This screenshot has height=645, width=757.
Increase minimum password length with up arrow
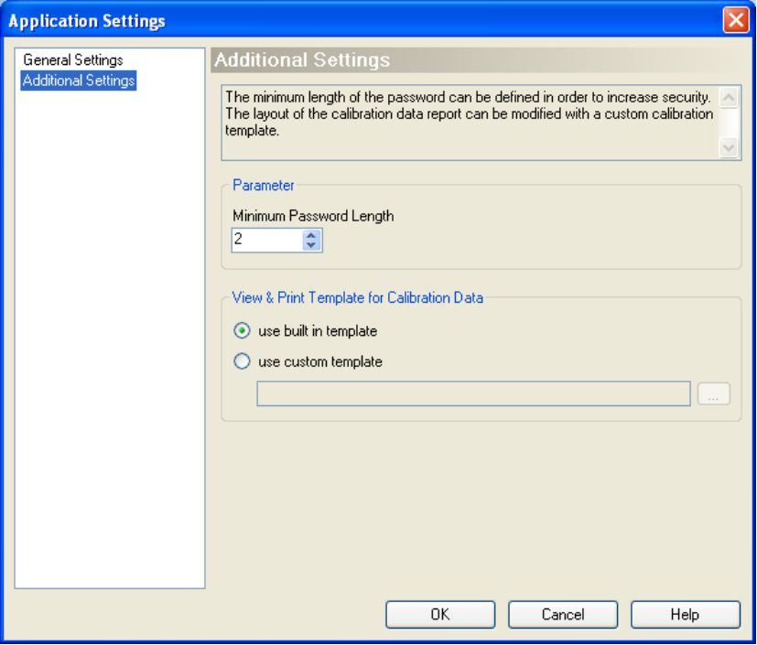tap(311, 235)
